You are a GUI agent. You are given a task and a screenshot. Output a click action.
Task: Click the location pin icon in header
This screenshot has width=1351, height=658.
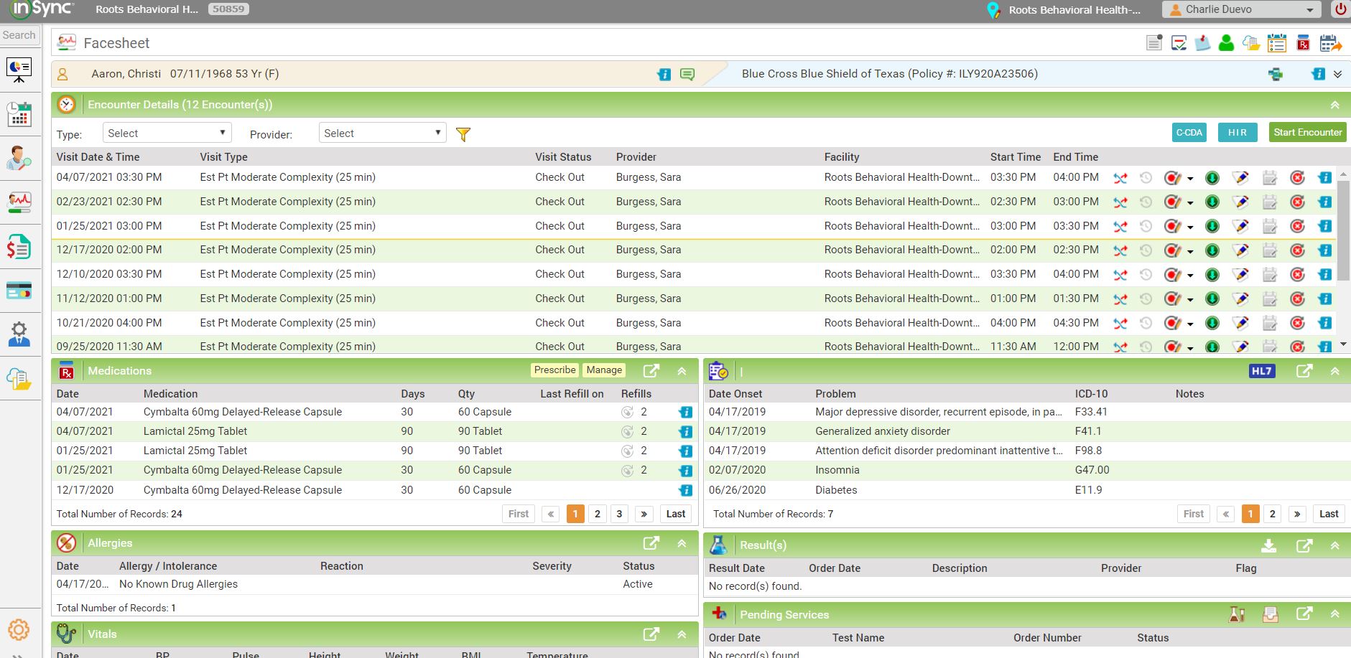994,10
